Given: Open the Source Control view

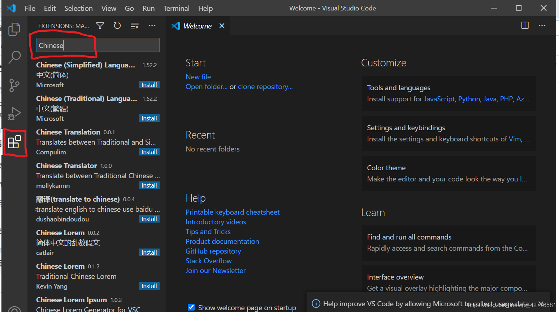Looking at the screenshot, I should coord(14,85).
